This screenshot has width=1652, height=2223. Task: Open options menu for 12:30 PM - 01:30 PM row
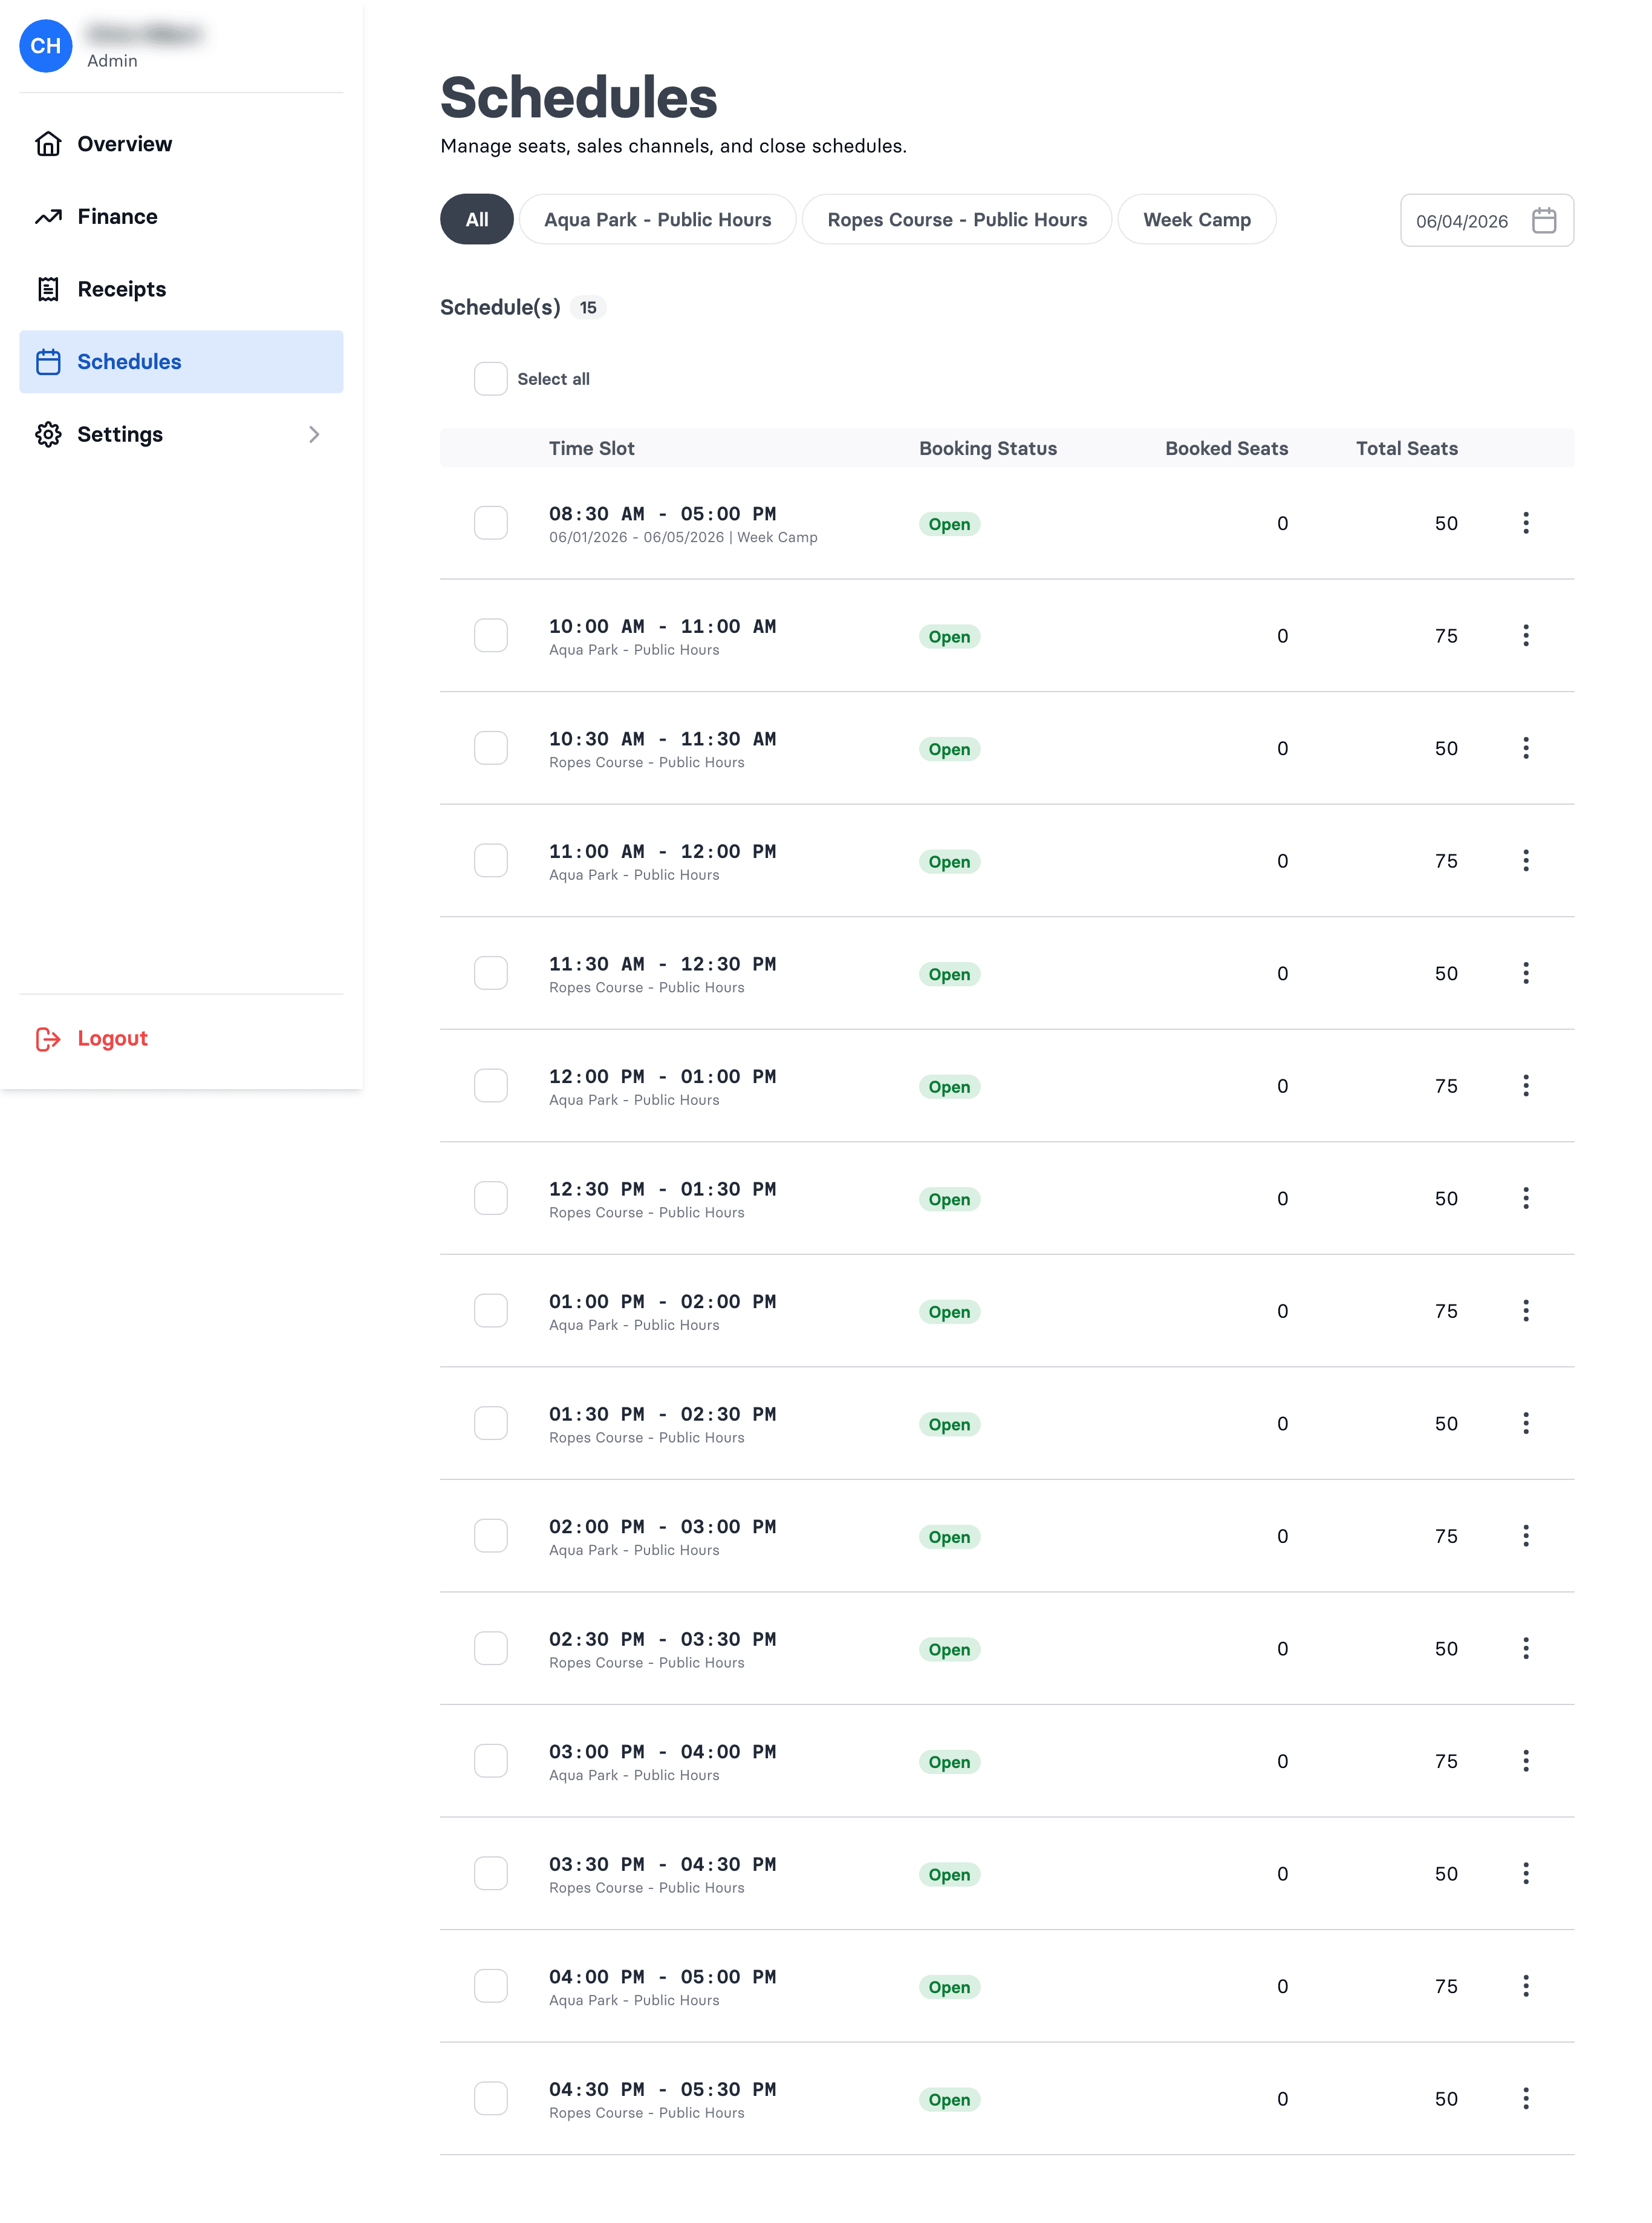pos(1525,1199)
